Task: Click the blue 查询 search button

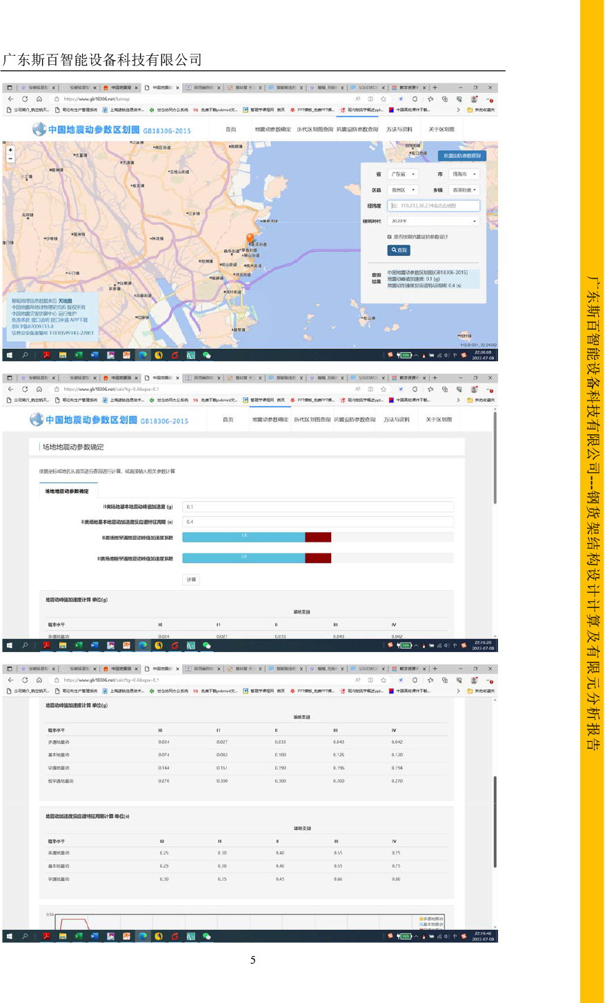Action: pos(399,250)
